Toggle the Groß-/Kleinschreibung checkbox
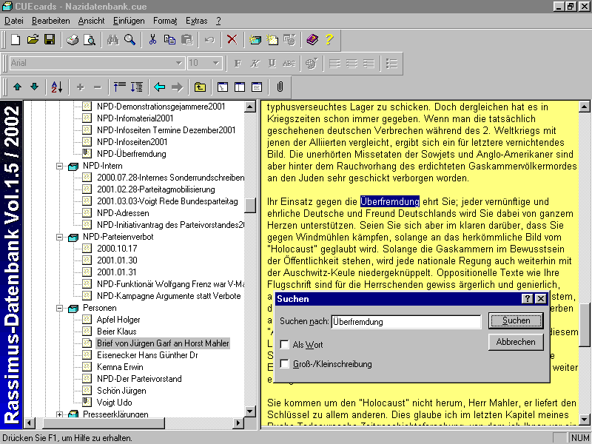This screenshot has height=444, width=592. pos(284,363)
